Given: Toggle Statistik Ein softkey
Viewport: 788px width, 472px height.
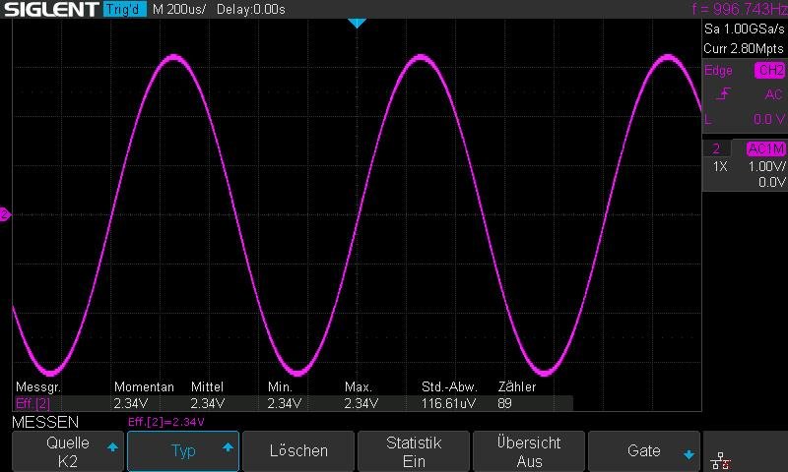Looking at the screenshot, I should click(x=414, y=451).
